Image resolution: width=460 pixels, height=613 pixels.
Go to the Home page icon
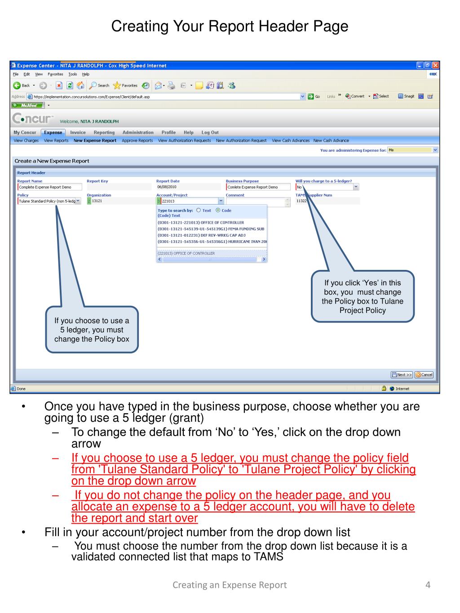[x=80, y=85]
